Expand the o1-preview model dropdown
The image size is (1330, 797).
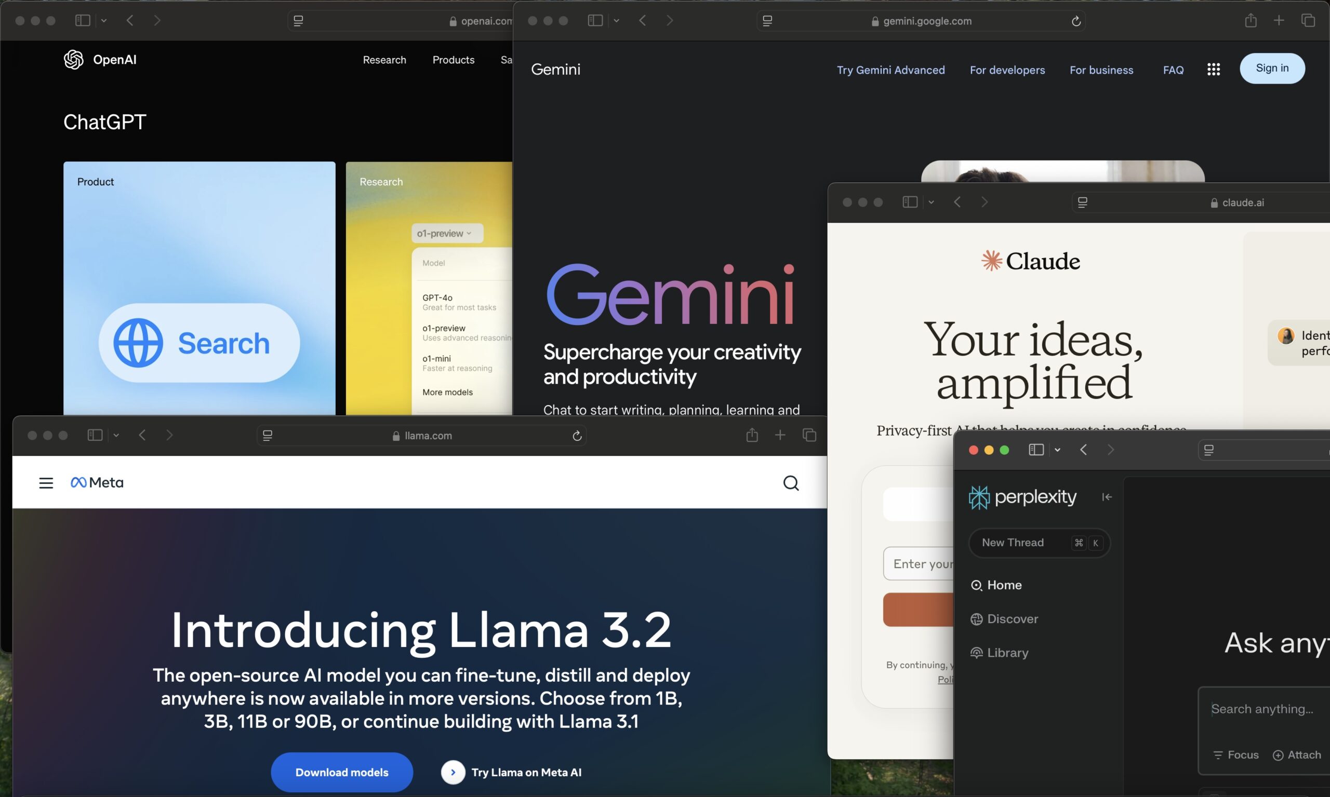447,233
